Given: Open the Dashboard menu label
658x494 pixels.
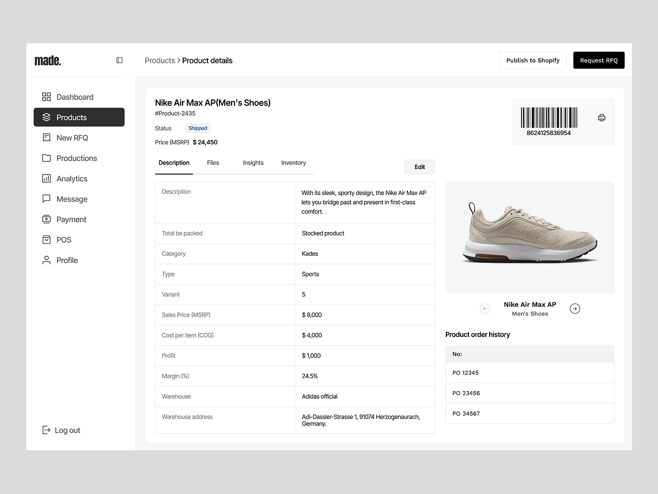Looking at the screenshot, I should point(75,97).
